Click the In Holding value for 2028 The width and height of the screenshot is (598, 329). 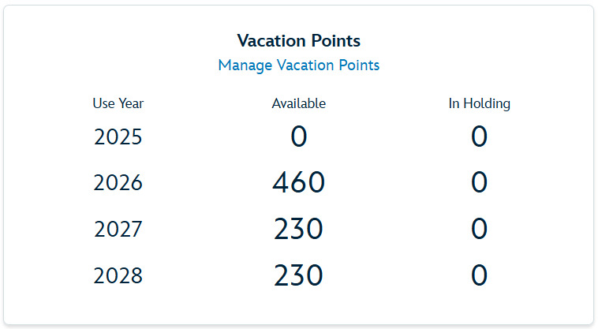479,275
